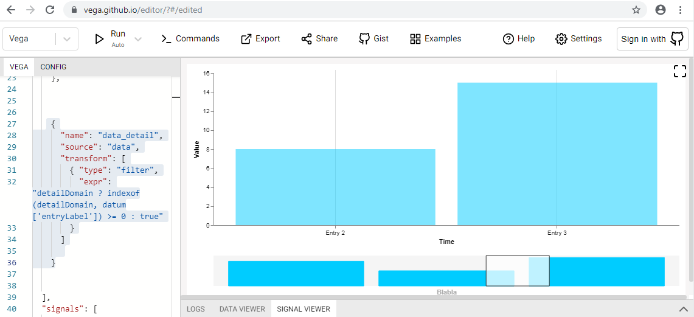
Task: Open the Commands palette
Action: click(x=190, y=39)
